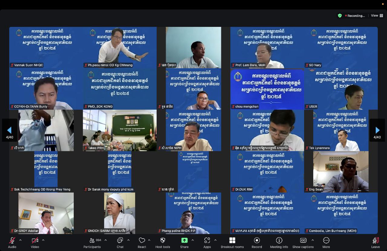387x251 pixels.
Task: Start camera with the Video button
Action: coord(35,243)
